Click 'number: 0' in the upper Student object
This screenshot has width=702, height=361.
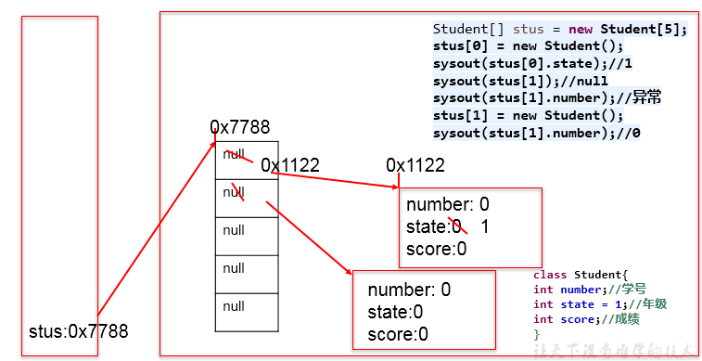(448, 205)
